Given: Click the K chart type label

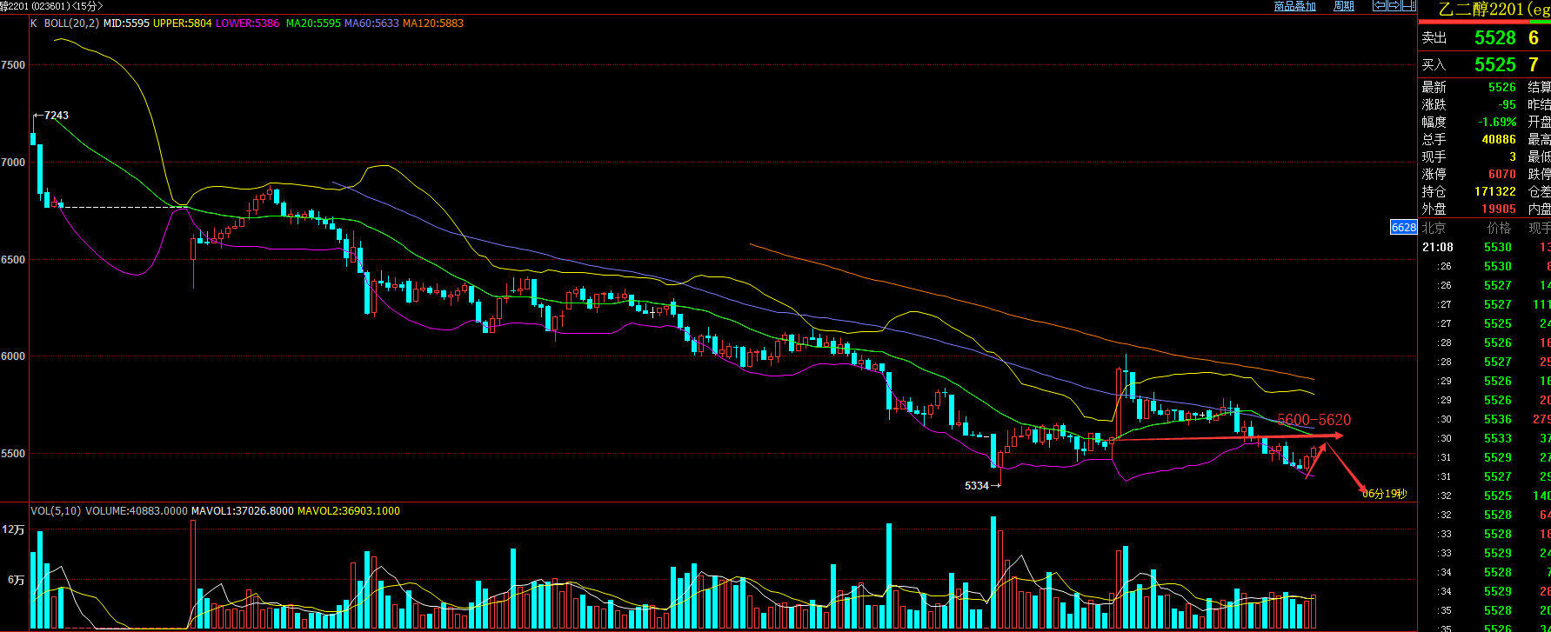Looking at the screenshot, I should 34,23.
